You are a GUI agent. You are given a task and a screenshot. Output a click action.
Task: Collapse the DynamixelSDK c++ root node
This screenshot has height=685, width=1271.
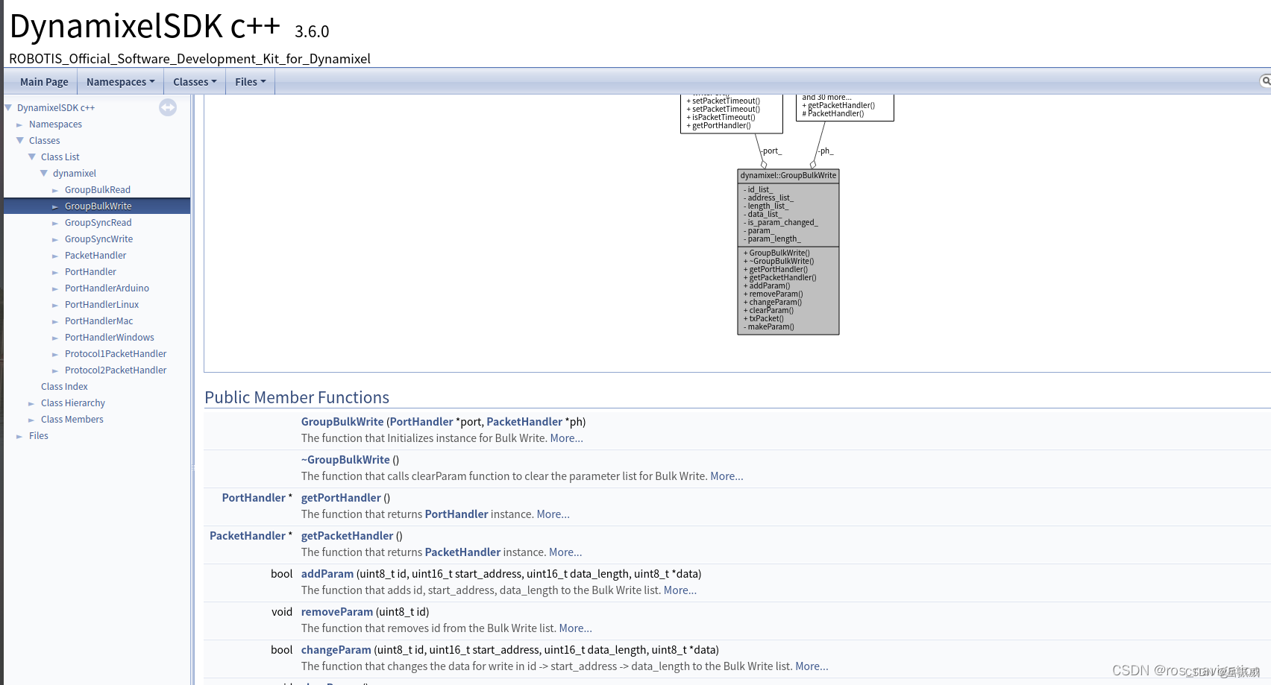pyautogui.click(x=8, y=108)
